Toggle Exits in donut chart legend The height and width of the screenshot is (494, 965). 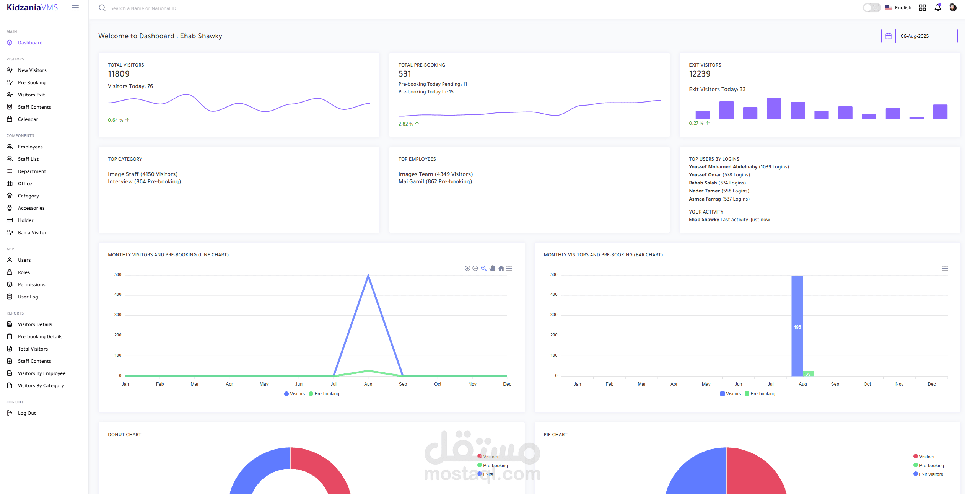click(485, 474)
